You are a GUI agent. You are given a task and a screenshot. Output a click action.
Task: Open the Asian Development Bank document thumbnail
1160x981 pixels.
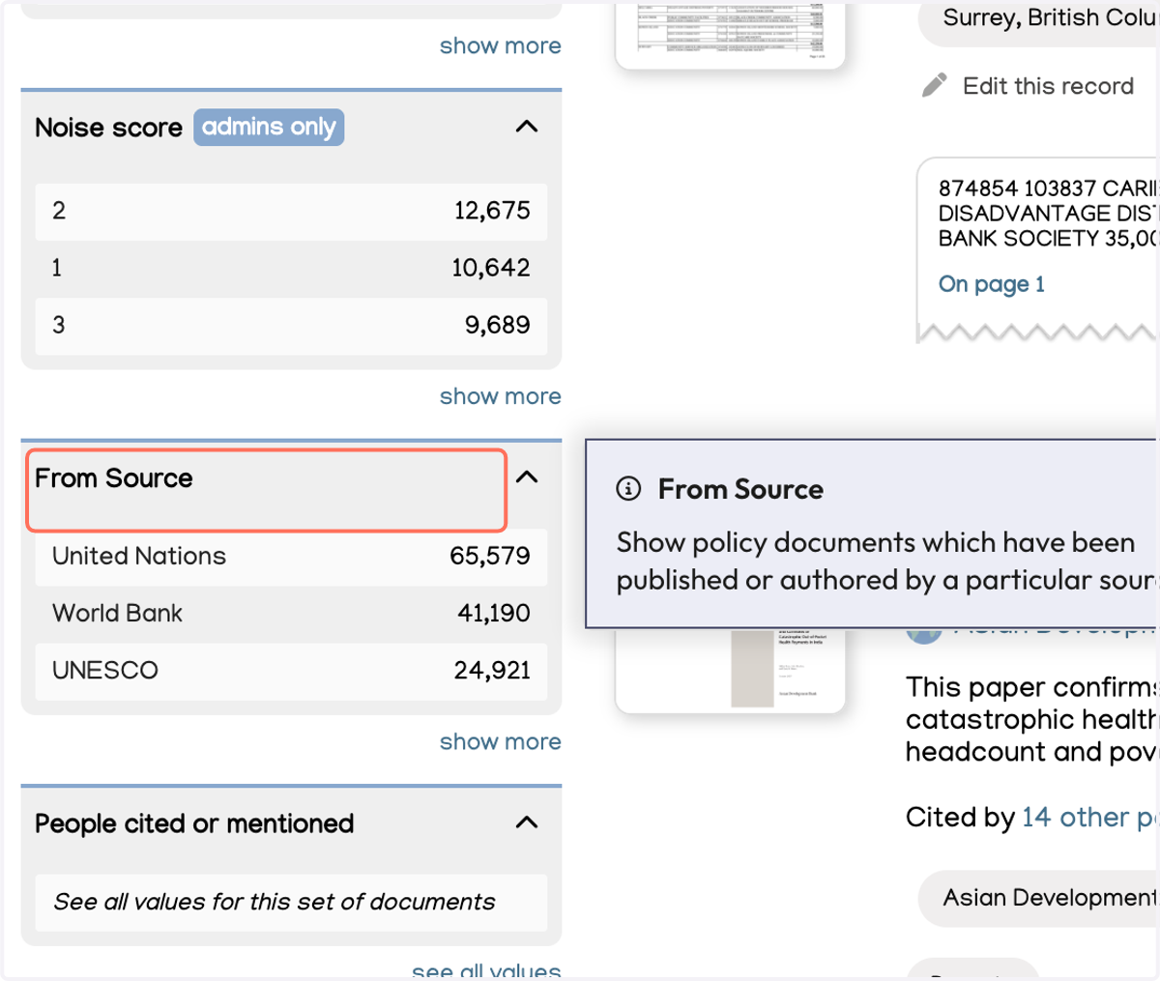pos(730,671)
